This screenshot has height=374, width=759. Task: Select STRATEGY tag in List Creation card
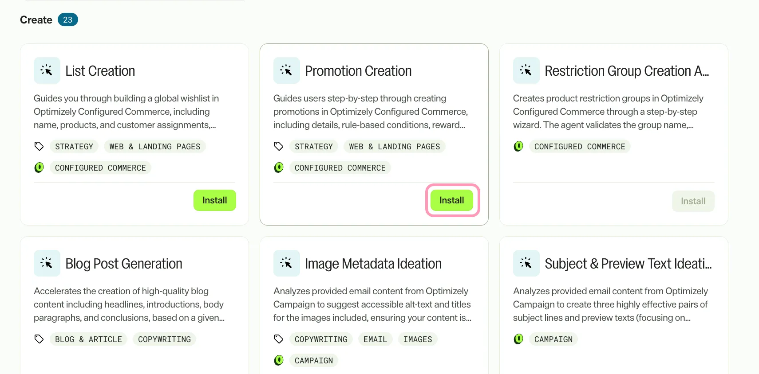(74, 146)
